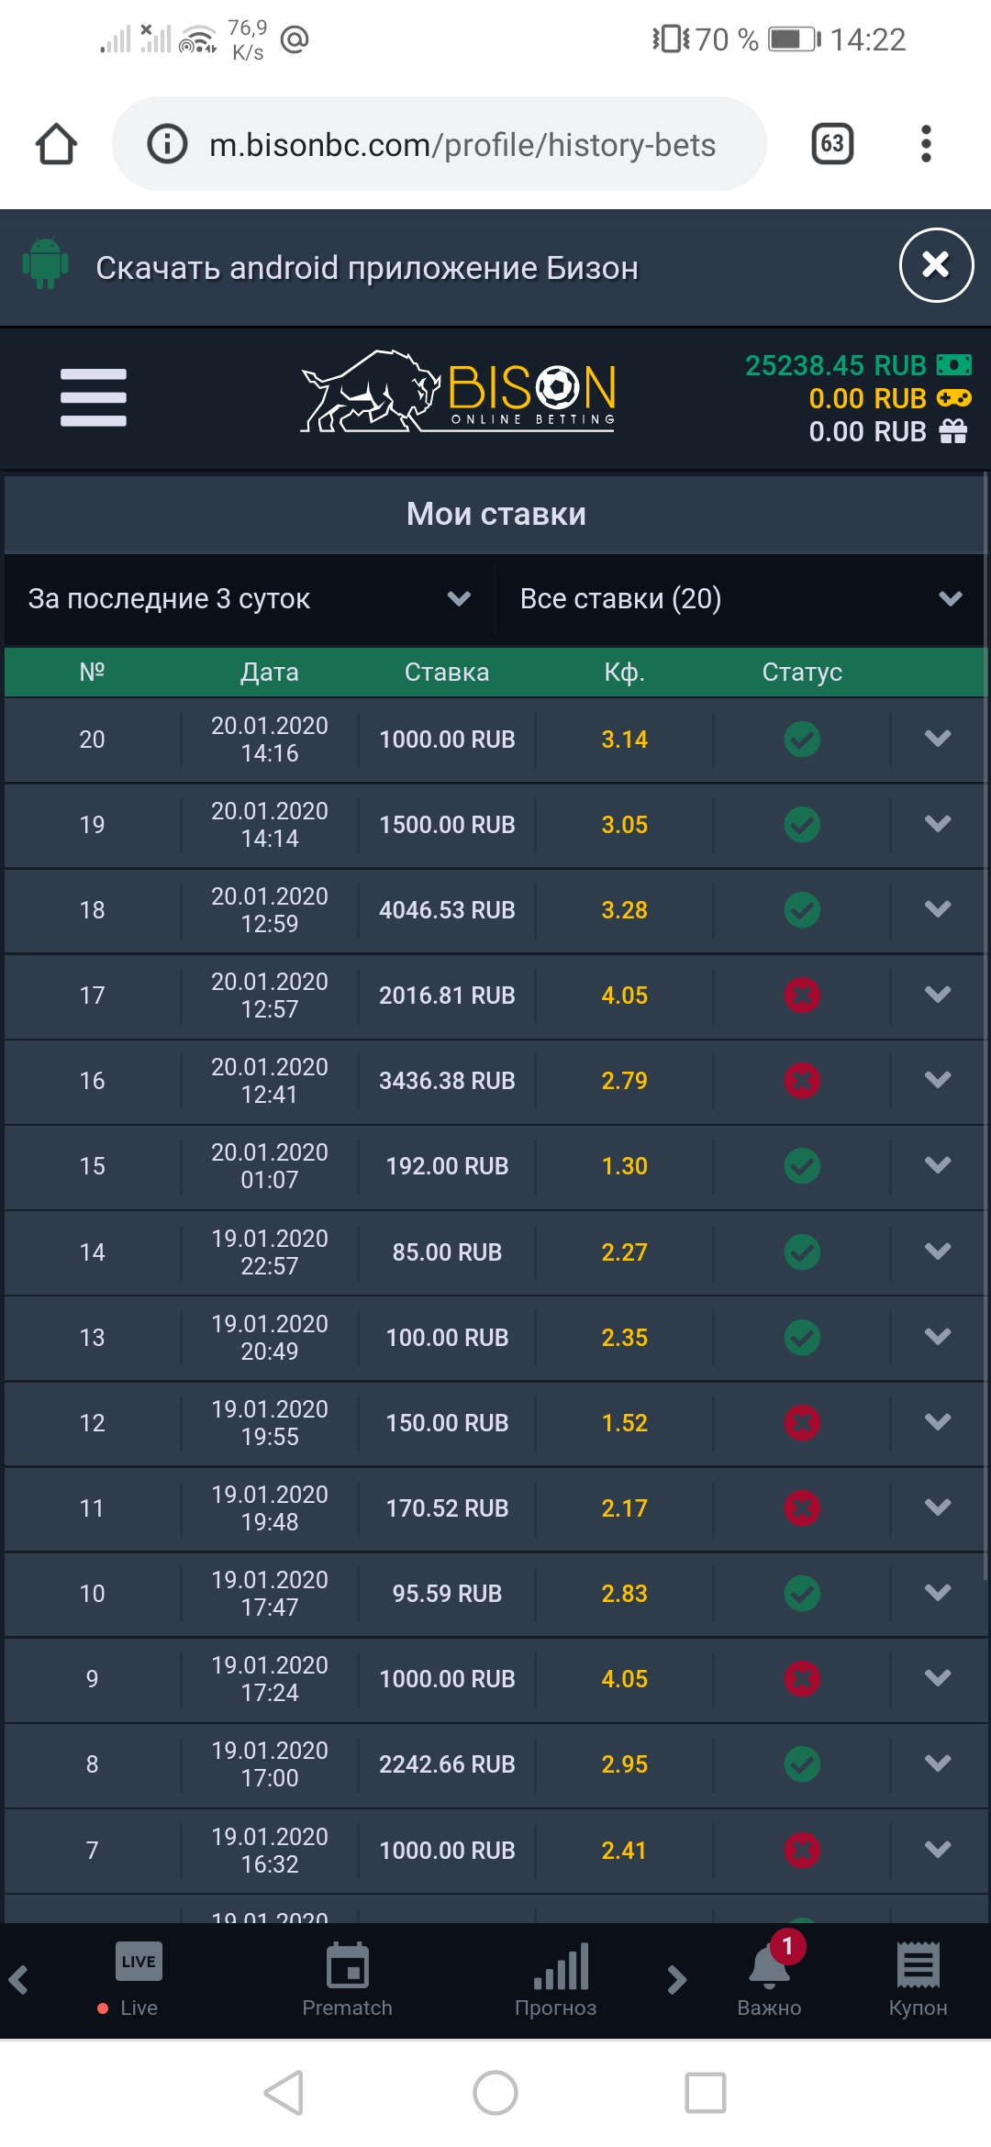This screenshot has width=991, height=2147.
Task: Tap the Android back navigation button
Action: [x=284, y=2093]
